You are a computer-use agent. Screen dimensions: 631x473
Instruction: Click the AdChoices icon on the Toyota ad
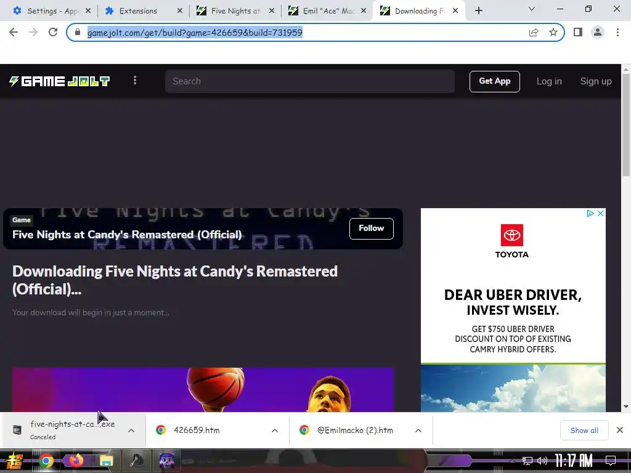coord(590,214)
